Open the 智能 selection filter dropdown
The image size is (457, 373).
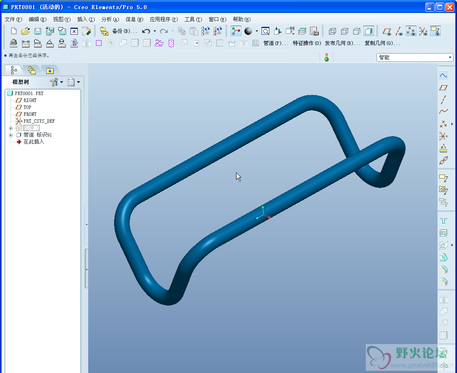pos(415,57)
